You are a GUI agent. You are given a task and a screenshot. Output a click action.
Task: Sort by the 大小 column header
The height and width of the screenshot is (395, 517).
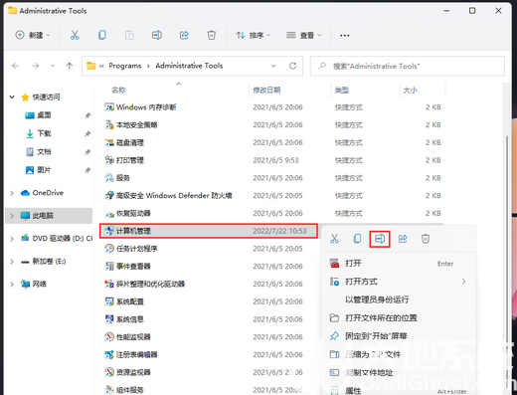tap(410, 90)
